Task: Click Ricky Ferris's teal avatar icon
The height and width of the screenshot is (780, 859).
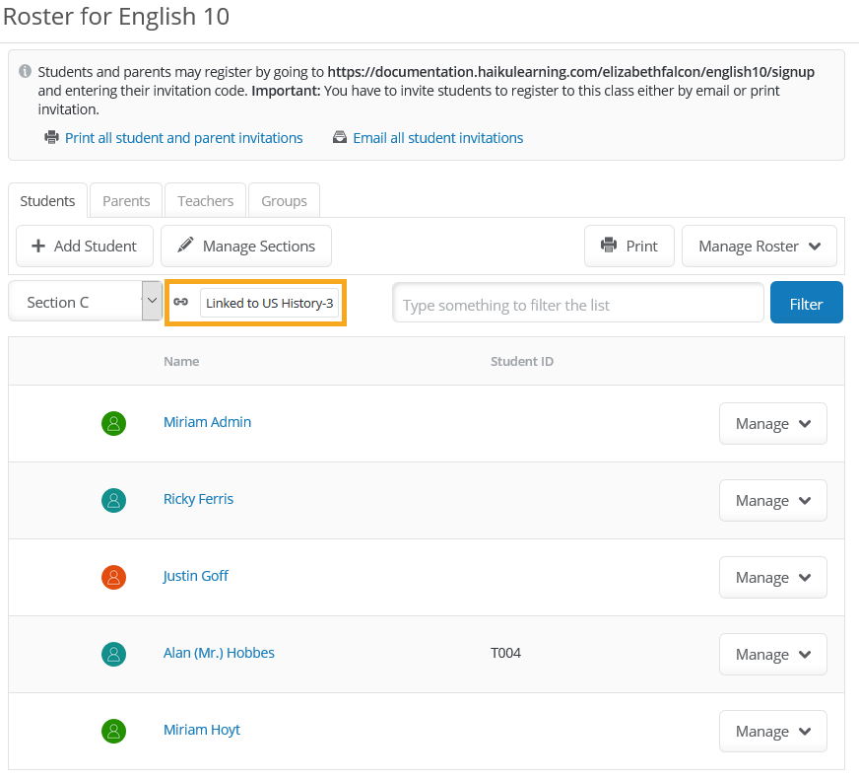Action: (x=114, y=500)
